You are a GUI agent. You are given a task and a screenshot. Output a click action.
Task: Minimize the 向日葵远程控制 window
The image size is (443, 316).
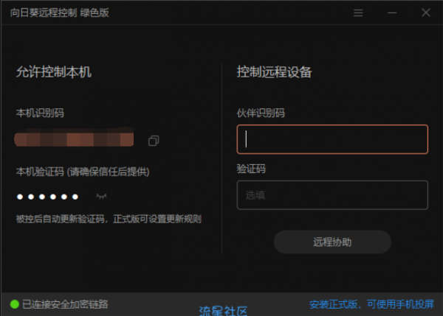click(x=392, y=13)
